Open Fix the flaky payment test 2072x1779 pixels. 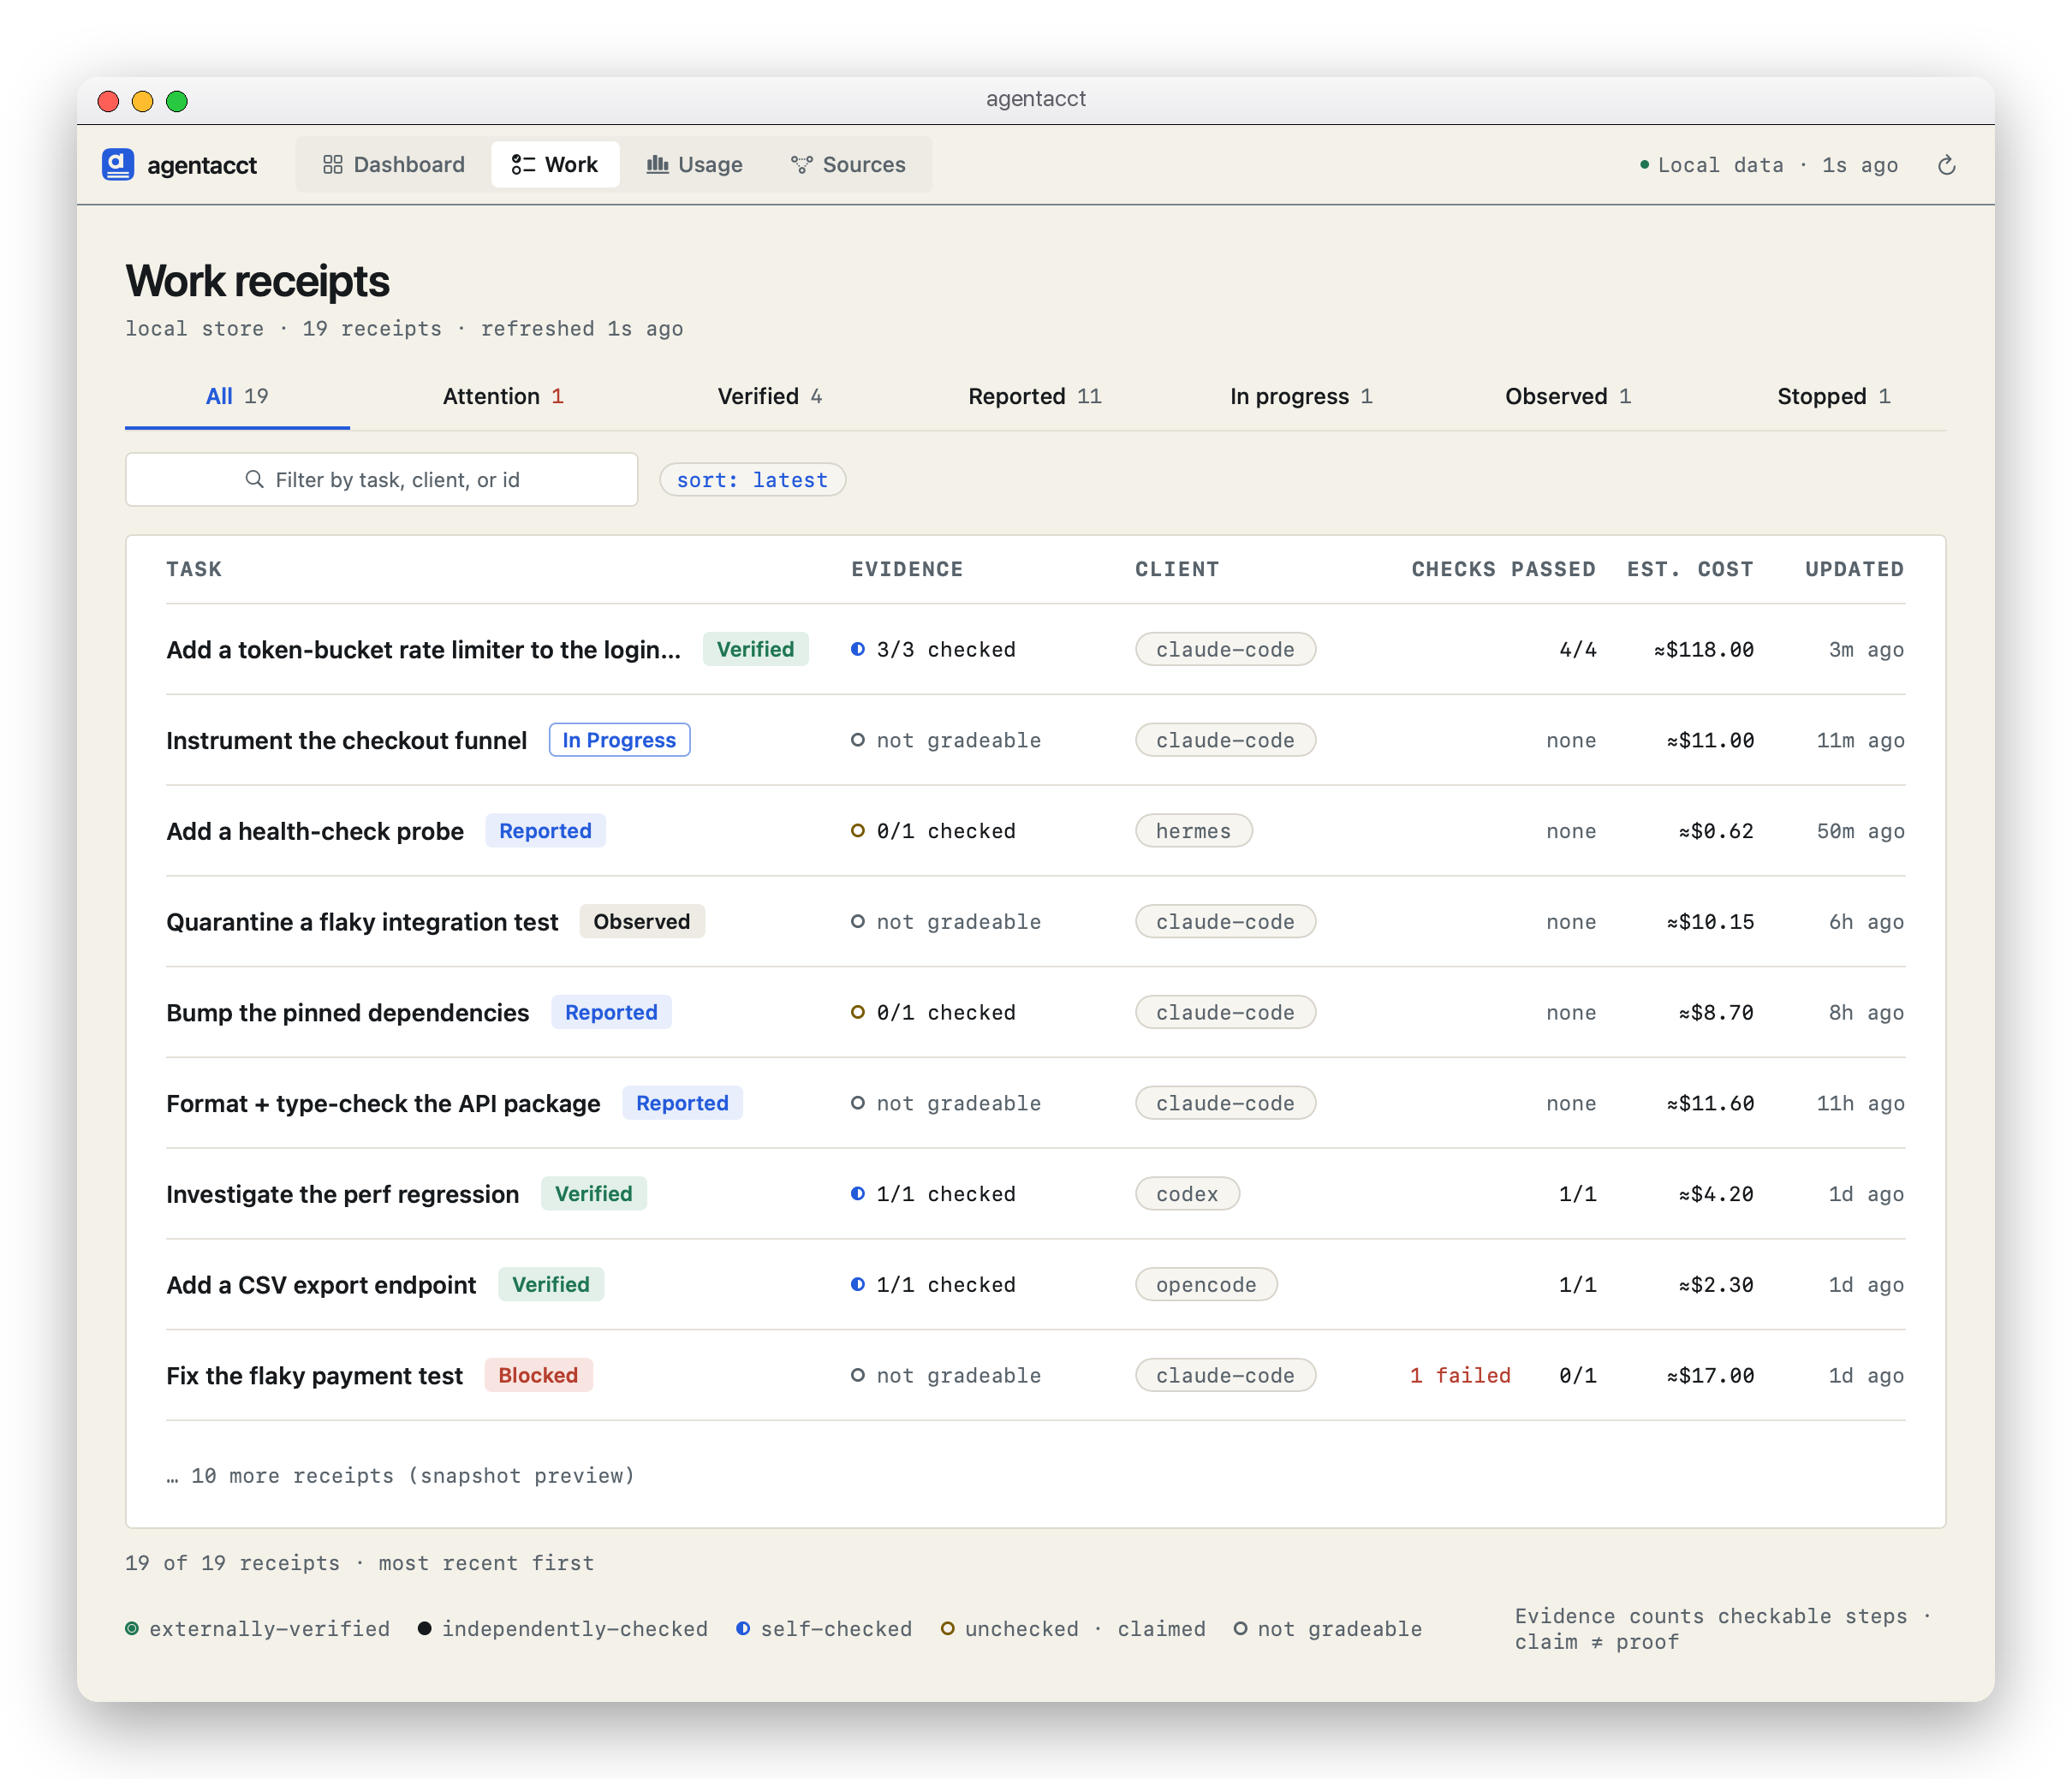[1035, 1375]
